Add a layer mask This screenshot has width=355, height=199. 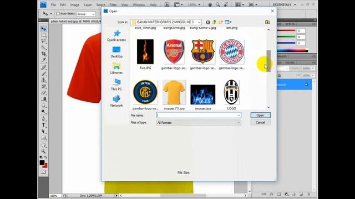pos(279,194)
